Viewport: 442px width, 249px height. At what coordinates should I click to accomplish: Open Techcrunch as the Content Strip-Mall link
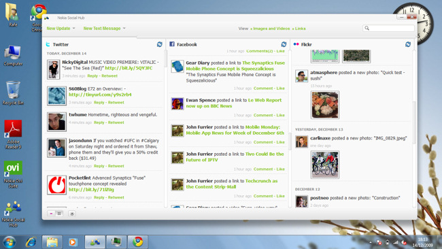pyautogui.click(x=231, y=184)
